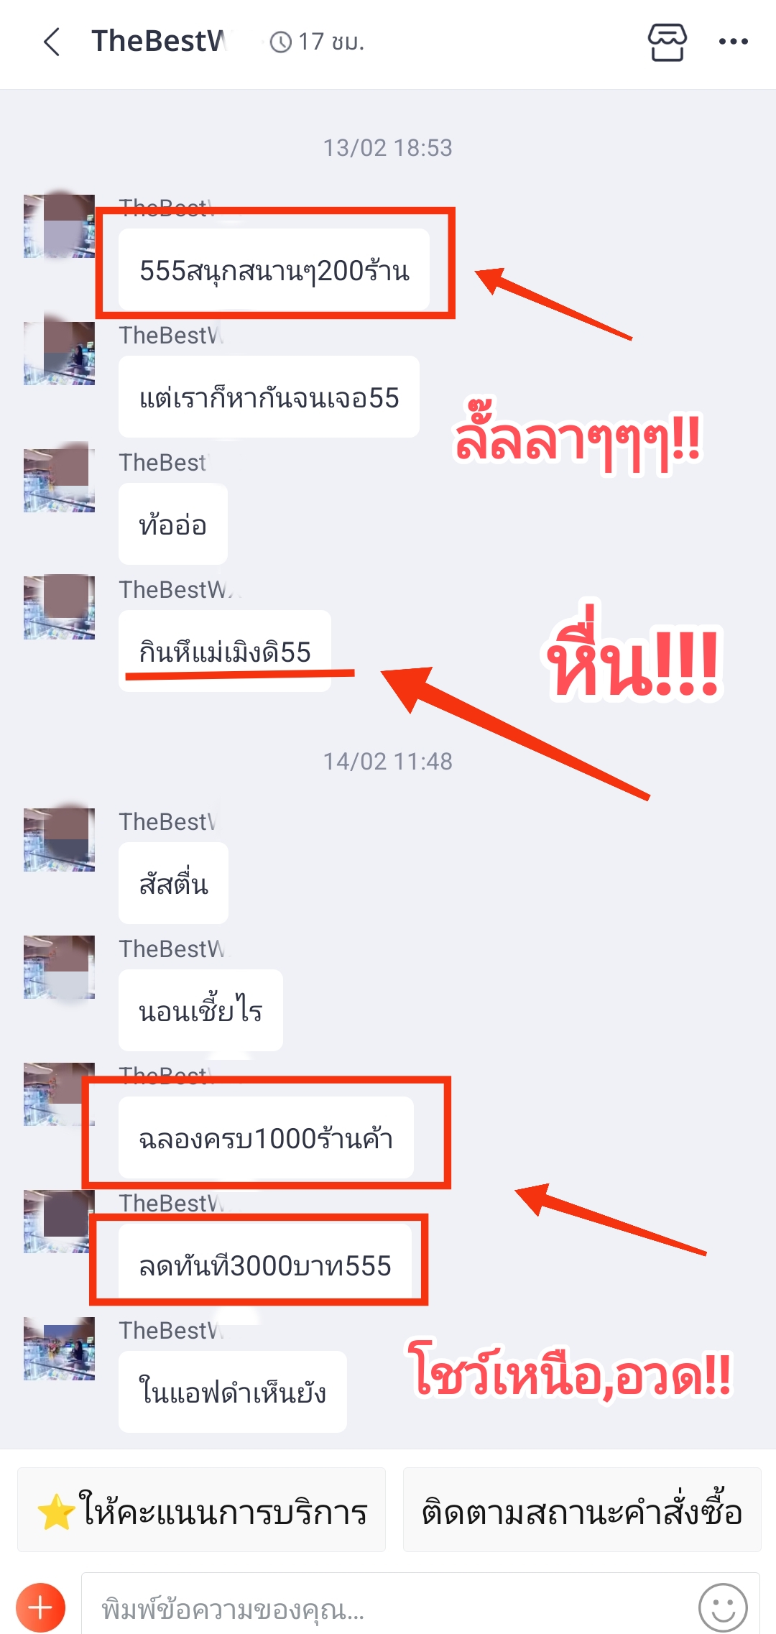Open the emoji smiley picker

click(723, 1607)
